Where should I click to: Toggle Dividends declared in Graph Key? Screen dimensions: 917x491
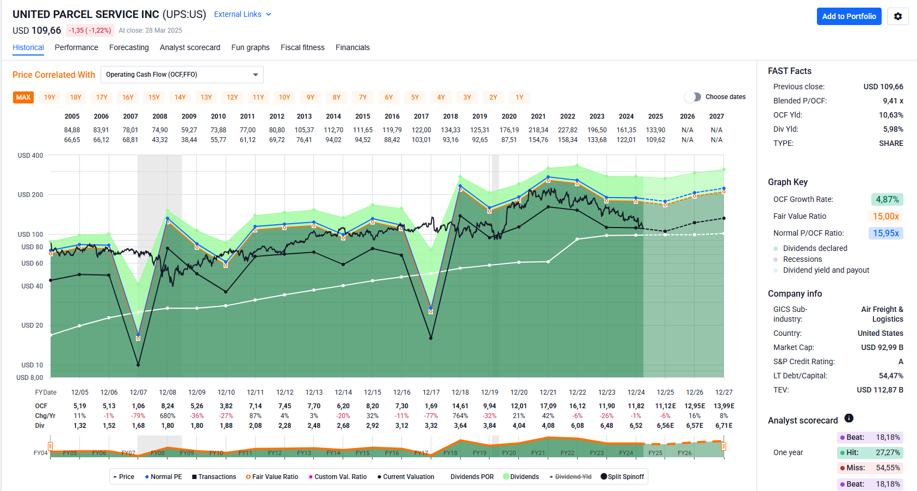pyautogui.click(x=815, y=248)
